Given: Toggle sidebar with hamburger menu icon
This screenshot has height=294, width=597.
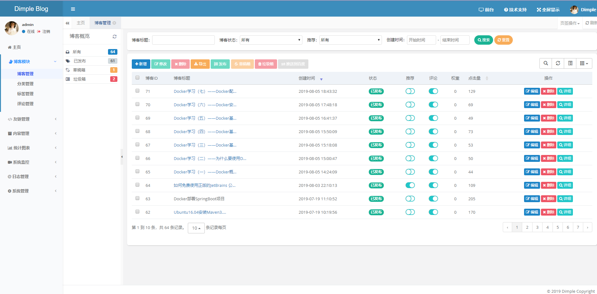Looking at the screenshot, I should 73,9.
